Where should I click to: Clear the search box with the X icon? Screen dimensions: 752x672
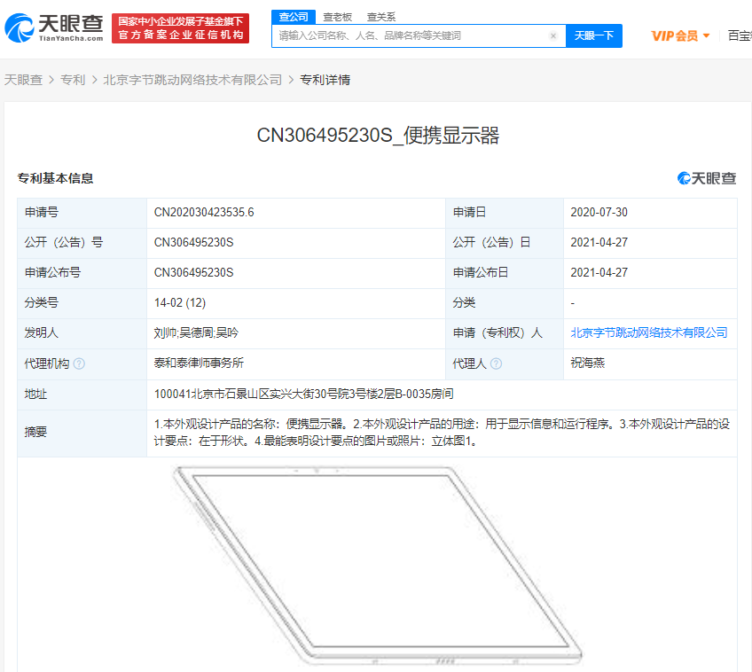553,36
